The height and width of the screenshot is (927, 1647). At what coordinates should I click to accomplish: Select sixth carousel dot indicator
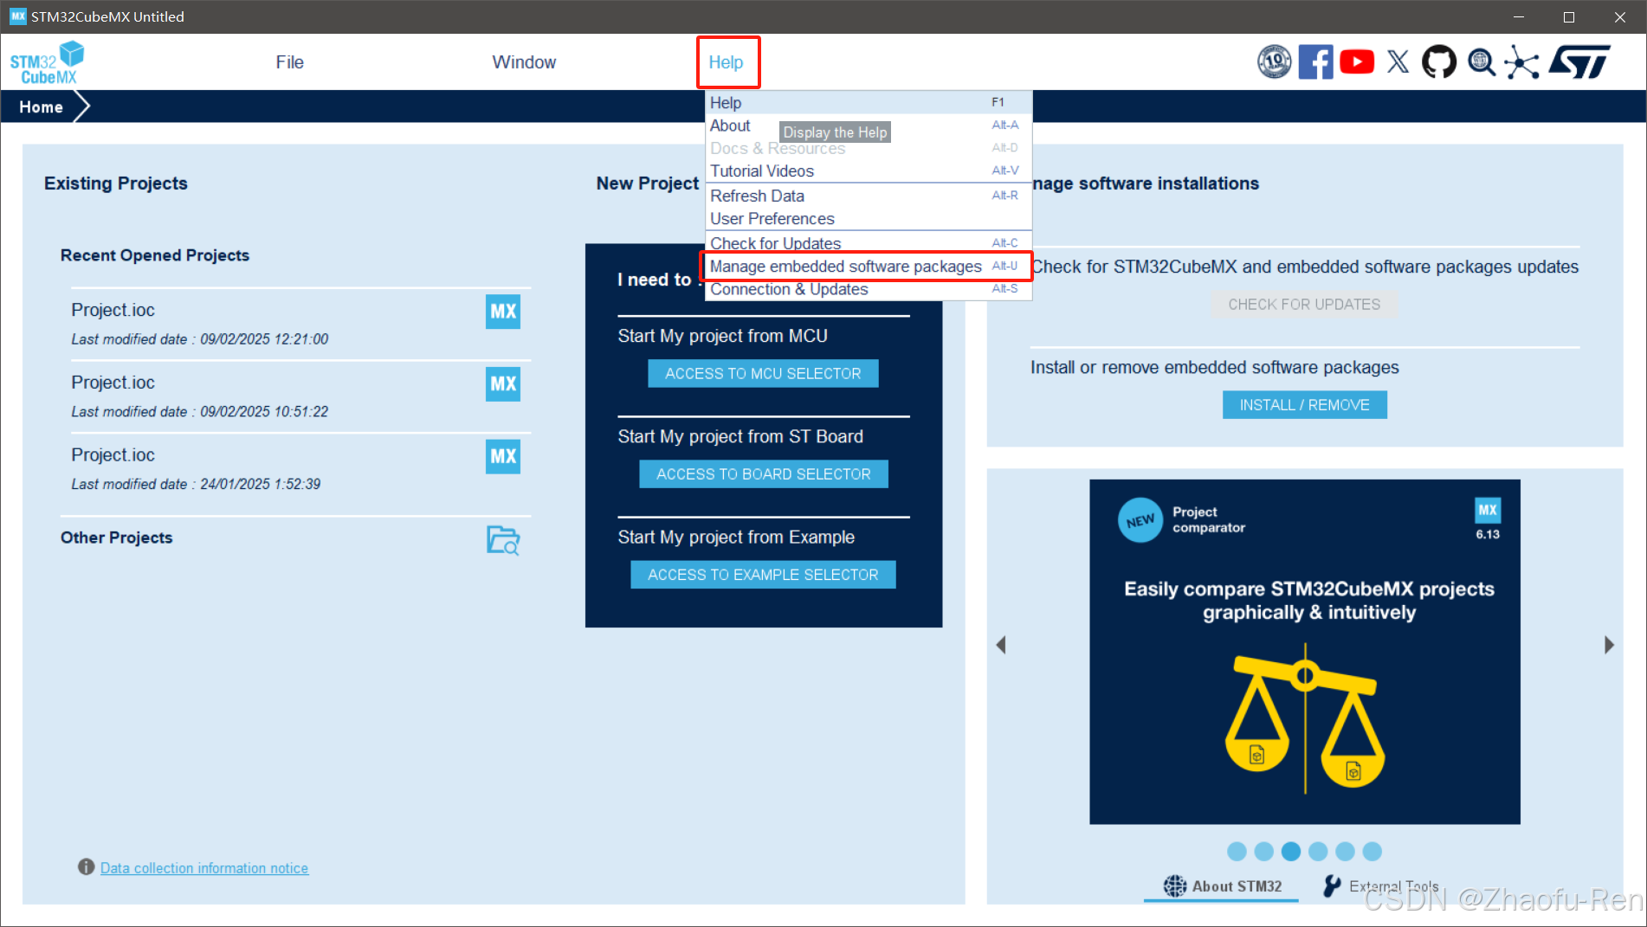1372,852
